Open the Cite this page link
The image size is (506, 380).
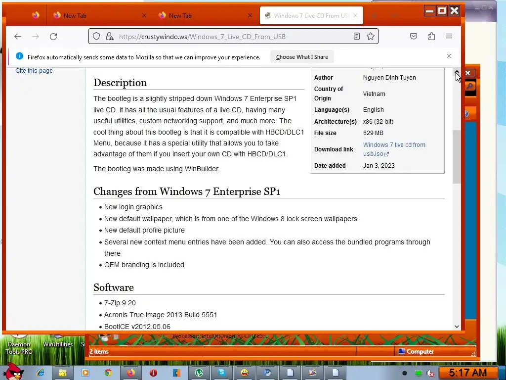pos(34,70)
